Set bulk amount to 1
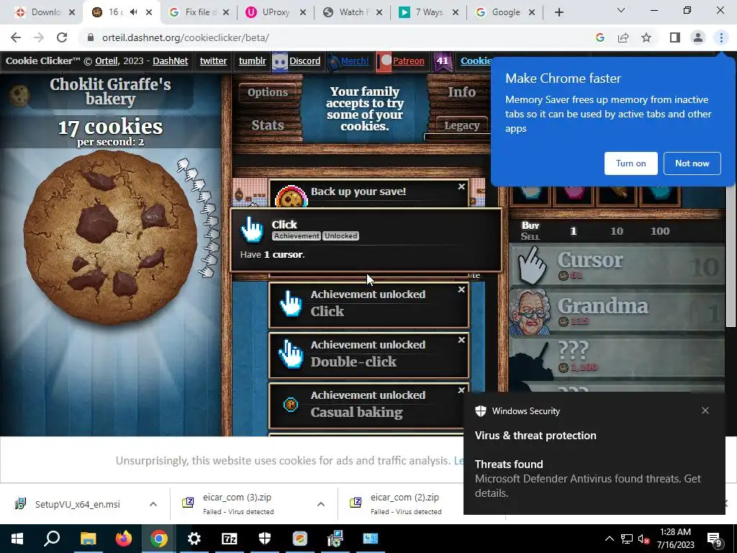Image resolution: width=737 pixels, height=553 pixels. (x=574, y=231)
